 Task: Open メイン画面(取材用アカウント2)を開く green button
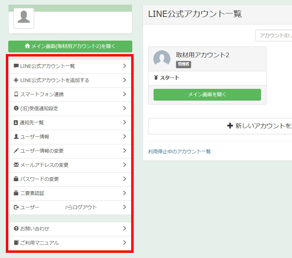[x=70, y=46]
